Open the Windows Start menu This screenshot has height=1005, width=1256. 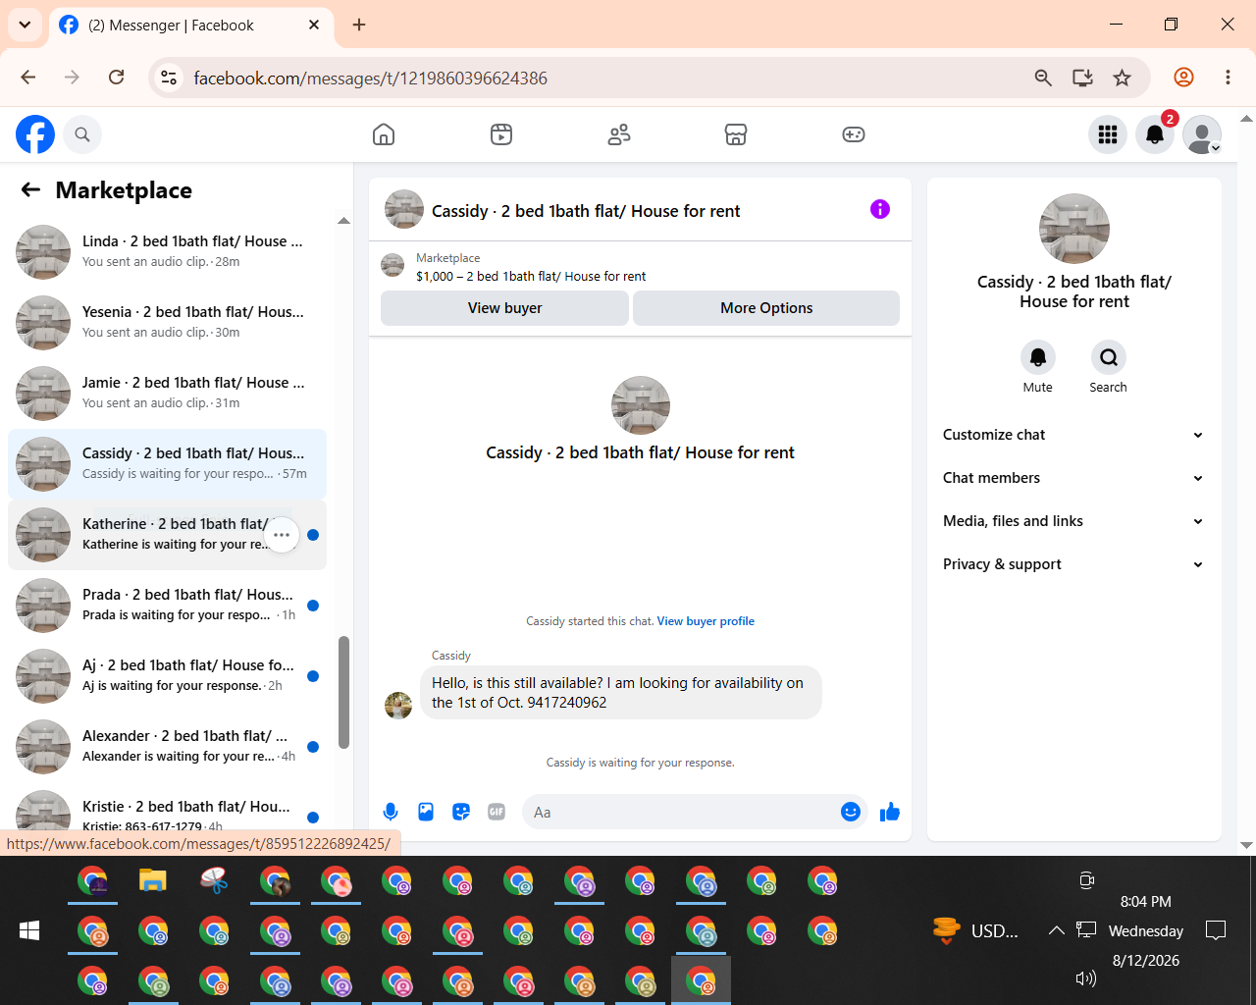(x=29, y=930)
